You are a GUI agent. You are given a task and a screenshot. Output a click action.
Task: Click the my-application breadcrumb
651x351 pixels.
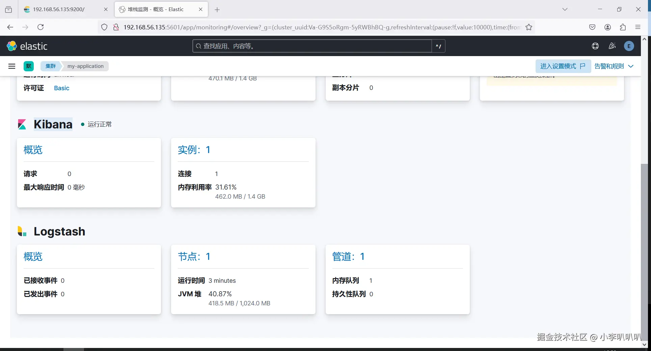(85, 66)
